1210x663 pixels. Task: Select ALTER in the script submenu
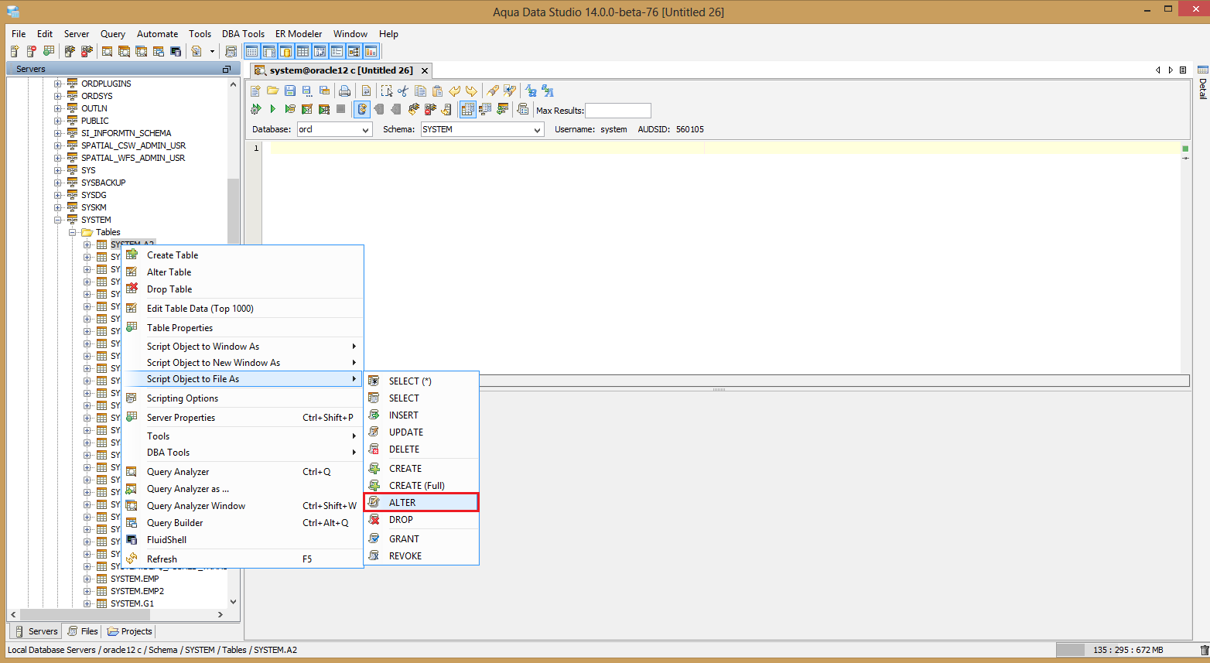tap(422, 502)
